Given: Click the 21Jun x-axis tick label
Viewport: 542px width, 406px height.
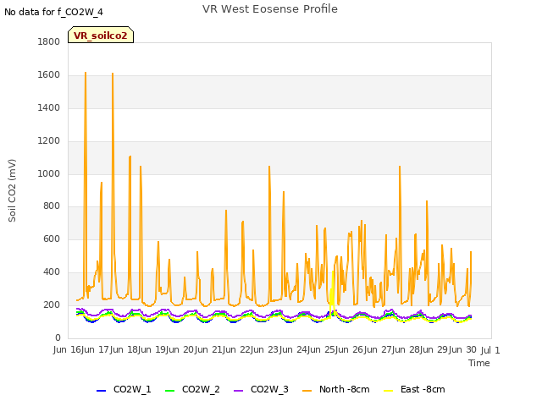Looking at the screenshot, I should pos(224,349).
